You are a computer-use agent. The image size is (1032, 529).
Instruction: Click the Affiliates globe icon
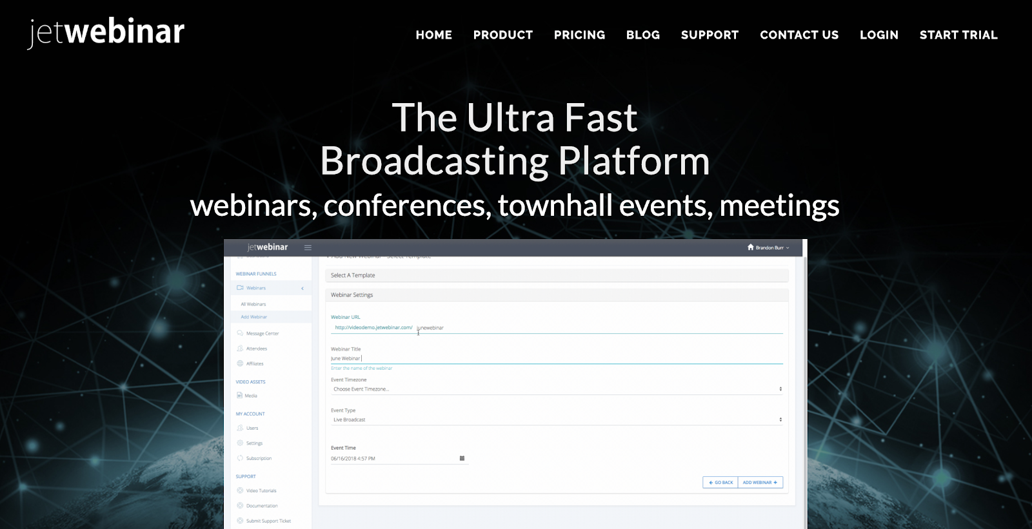pyautogui.click(x=240, y=363)
